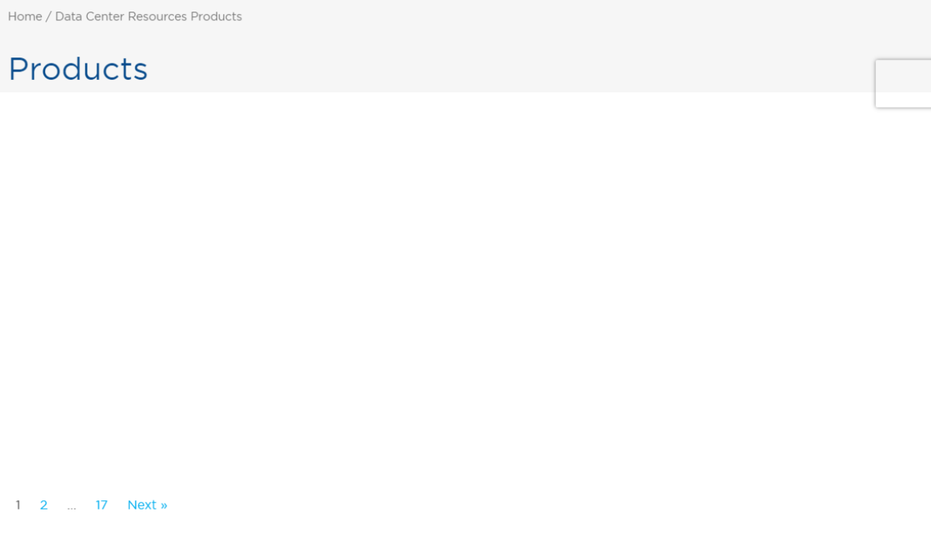Image resolution: width=931 pixels, height=536 pixels.
Task: Jump to last page 17
Action: coord(102,505)
